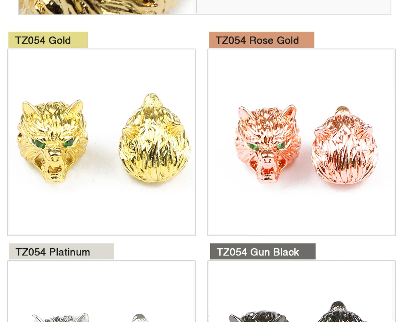401x322 pixels.
Task: Click the platinum wolf head image
Action: pyautogui.click(x=101, y=292)
